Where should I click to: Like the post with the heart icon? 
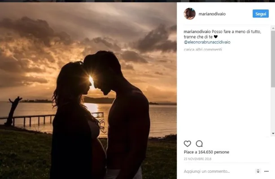tap(188, 144)
